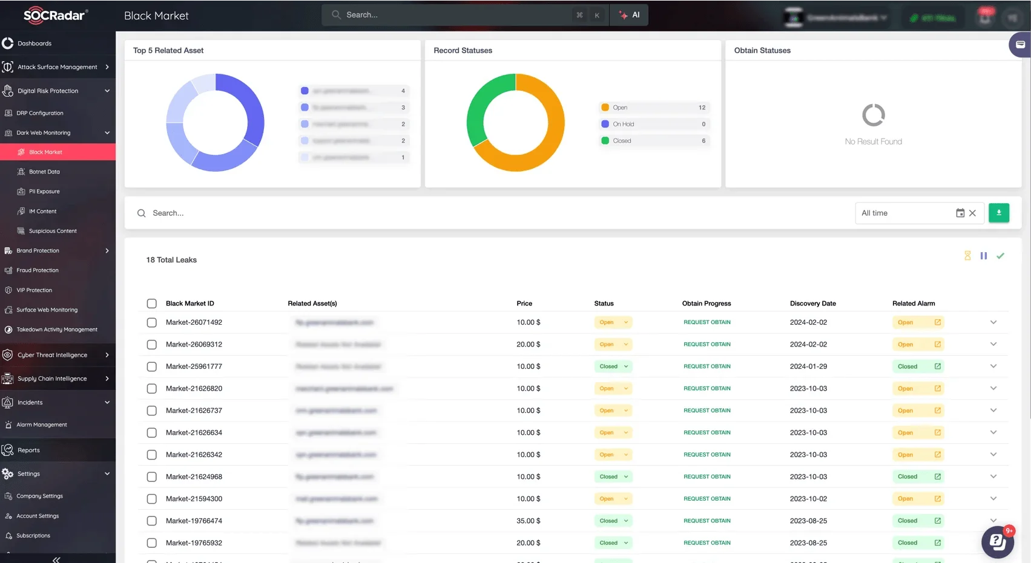This screenshot has height=563, width=1031.
Task: Check the box for Market-26069312
Action: [x=152, y=345]
